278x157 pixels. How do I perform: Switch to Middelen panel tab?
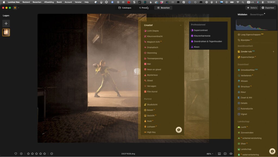click(242, 15)
